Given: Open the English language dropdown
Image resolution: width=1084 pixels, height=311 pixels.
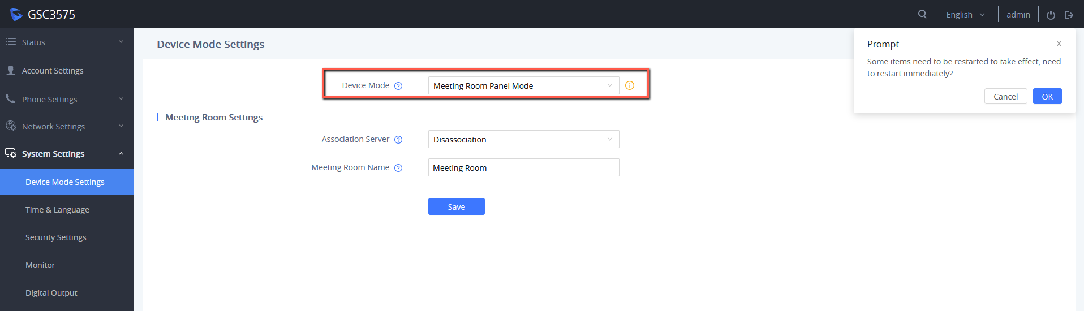Looking at the screenshot, I should click(x=966, y=15).
